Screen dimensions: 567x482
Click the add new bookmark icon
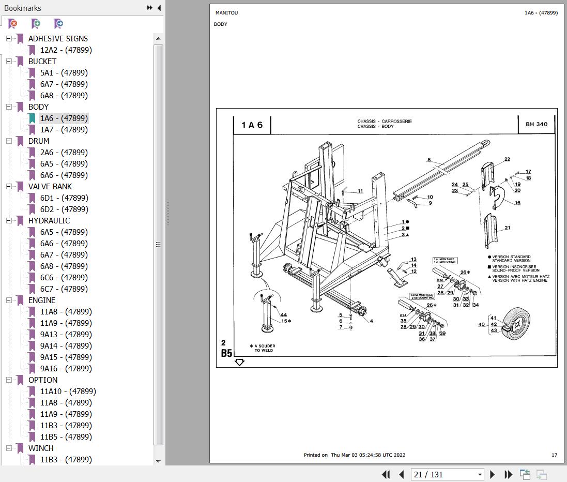(36, 24)
